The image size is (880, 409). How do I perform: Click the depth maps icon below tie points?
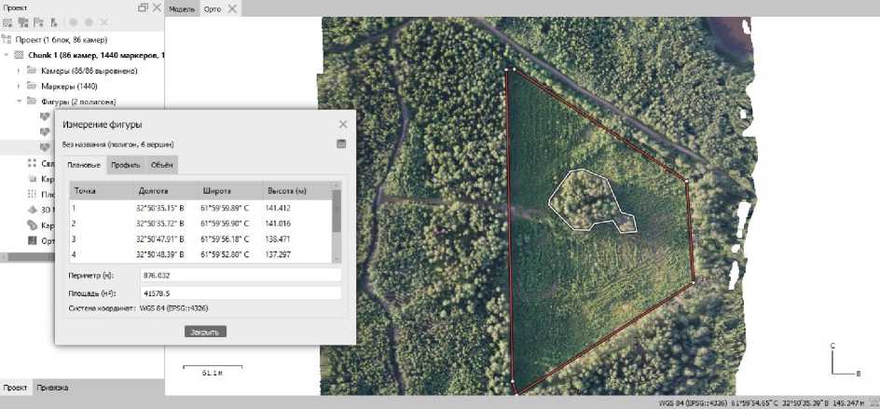click(x=32, y=179)
